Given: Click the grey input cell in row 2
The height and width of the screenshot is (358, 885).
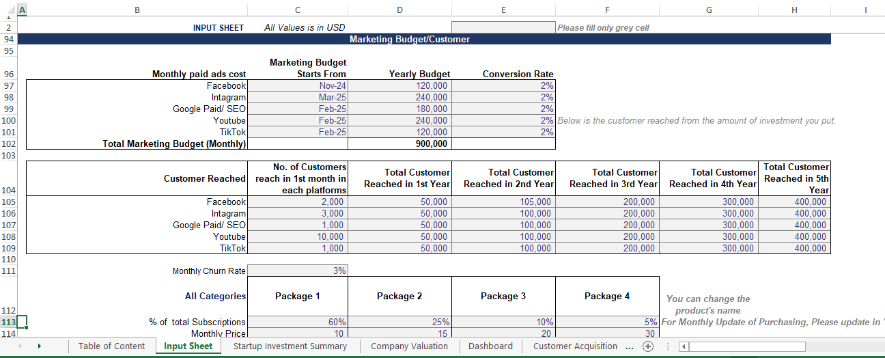Looking at the screenshot, I should click(503, 28).
